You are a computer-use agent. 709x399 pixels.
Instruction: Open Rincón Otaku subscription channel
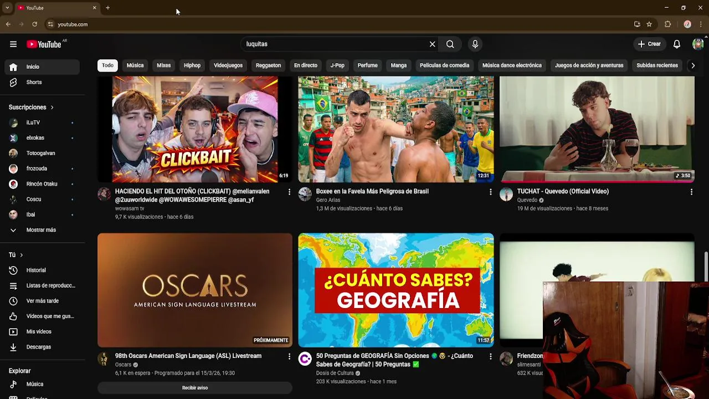pyautogui.click(x=42, y=184)
